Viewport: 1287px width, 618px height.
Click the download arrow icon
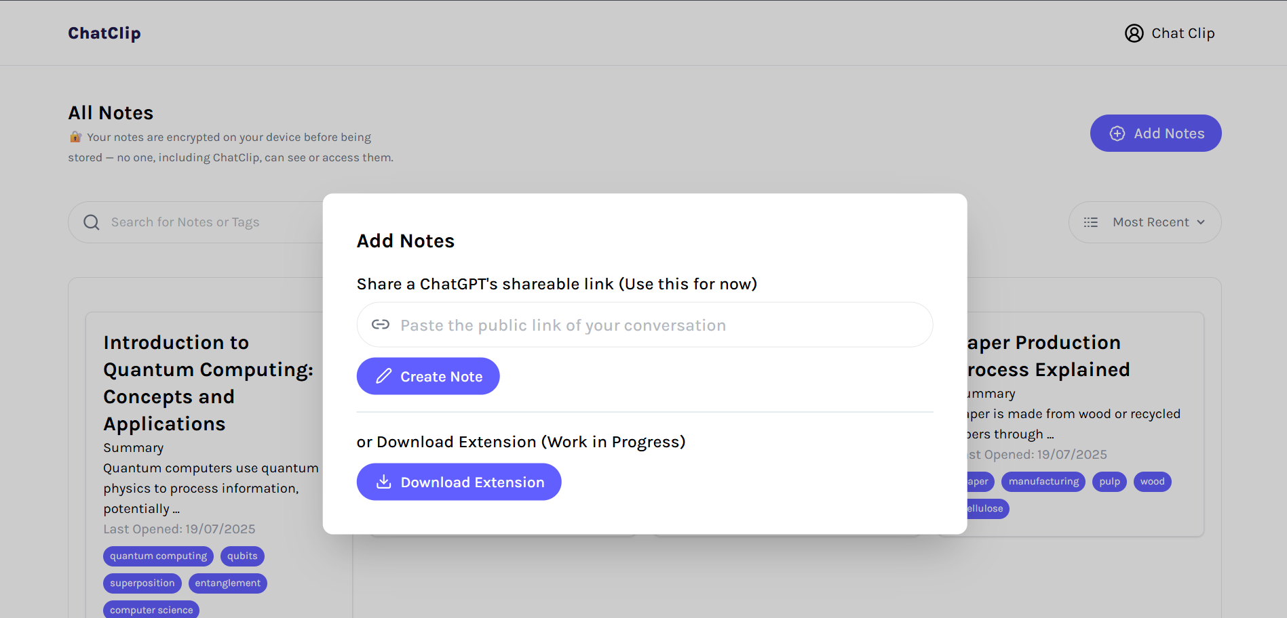pos(384,481)
